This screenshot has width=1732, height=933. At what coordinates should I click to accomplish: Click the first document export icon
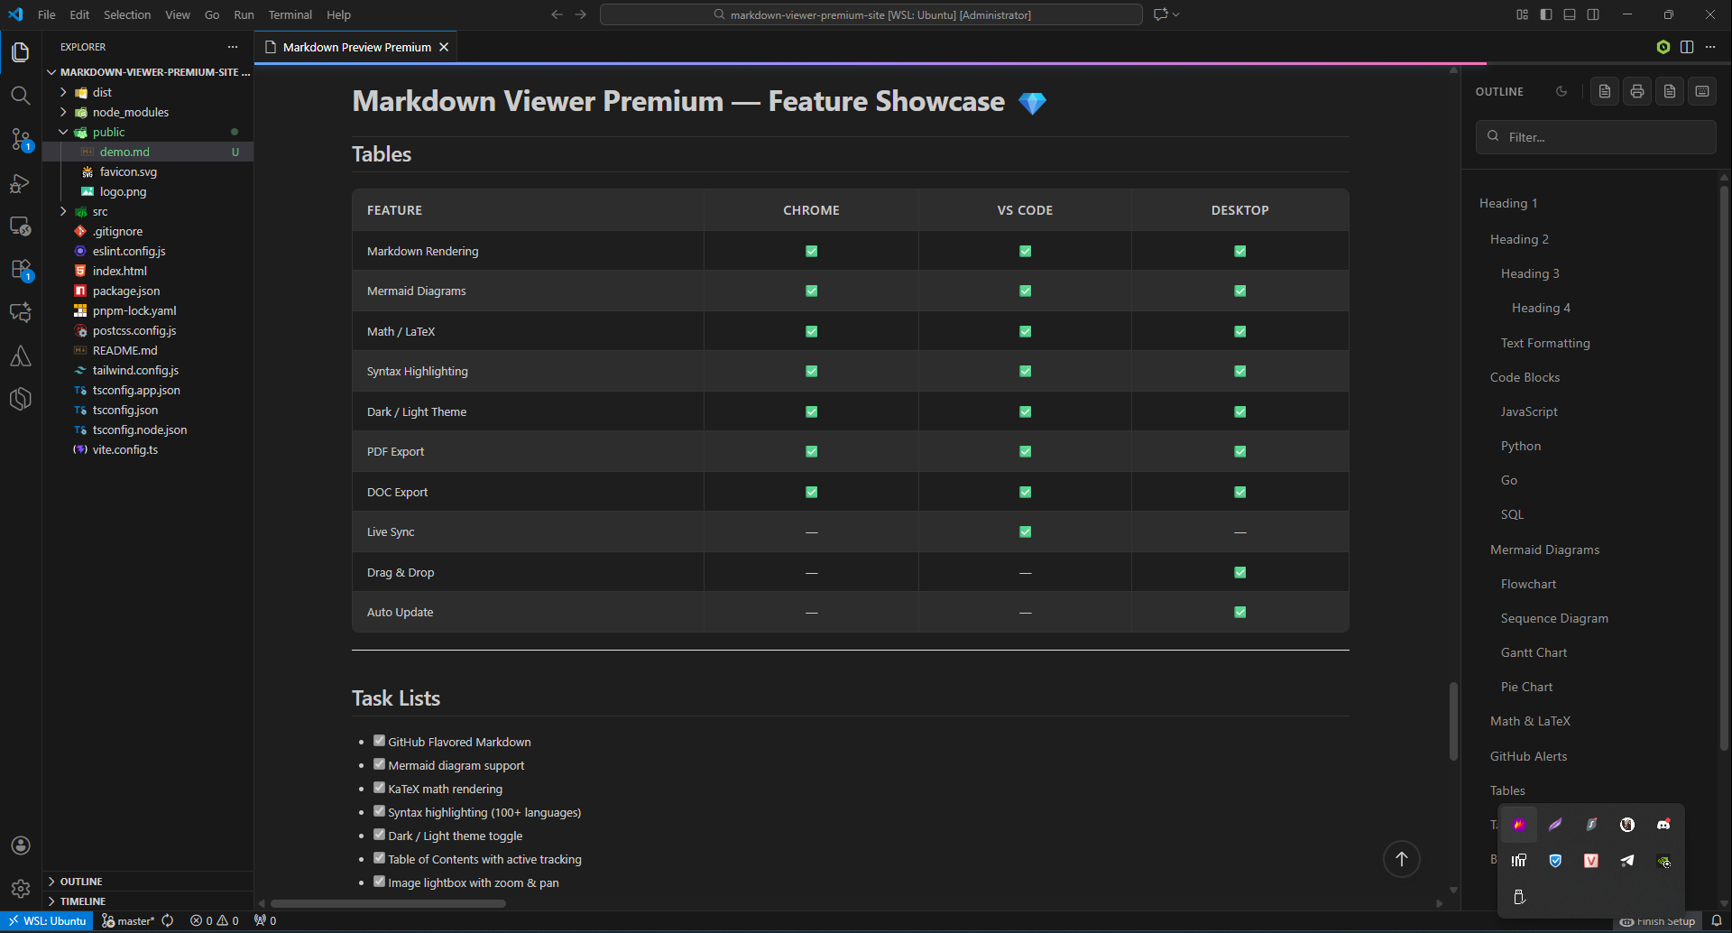point(1605,91)
